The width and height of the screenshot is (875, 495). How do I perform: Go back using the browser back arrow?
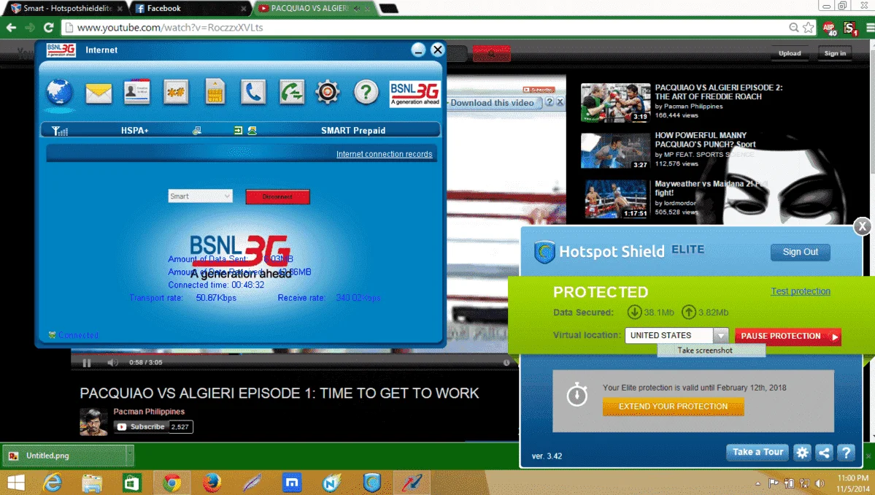(x=11, y=27)
